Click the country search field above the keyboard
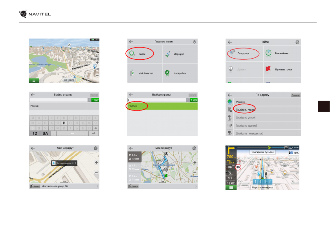Screen dimensions: 330x234 (58, 100)
